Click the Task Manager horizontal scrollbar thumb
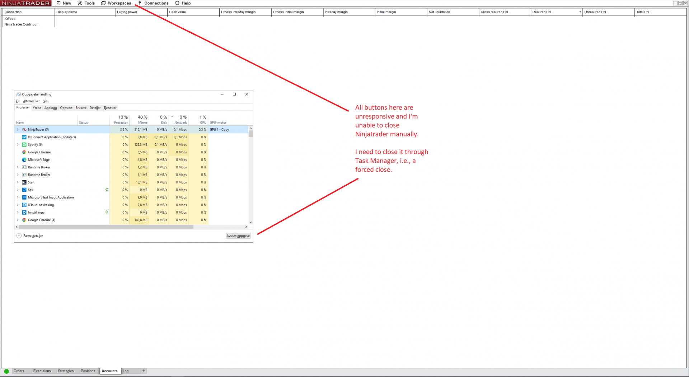This screenshot has height=377, width=689. (x=106, y=227)
